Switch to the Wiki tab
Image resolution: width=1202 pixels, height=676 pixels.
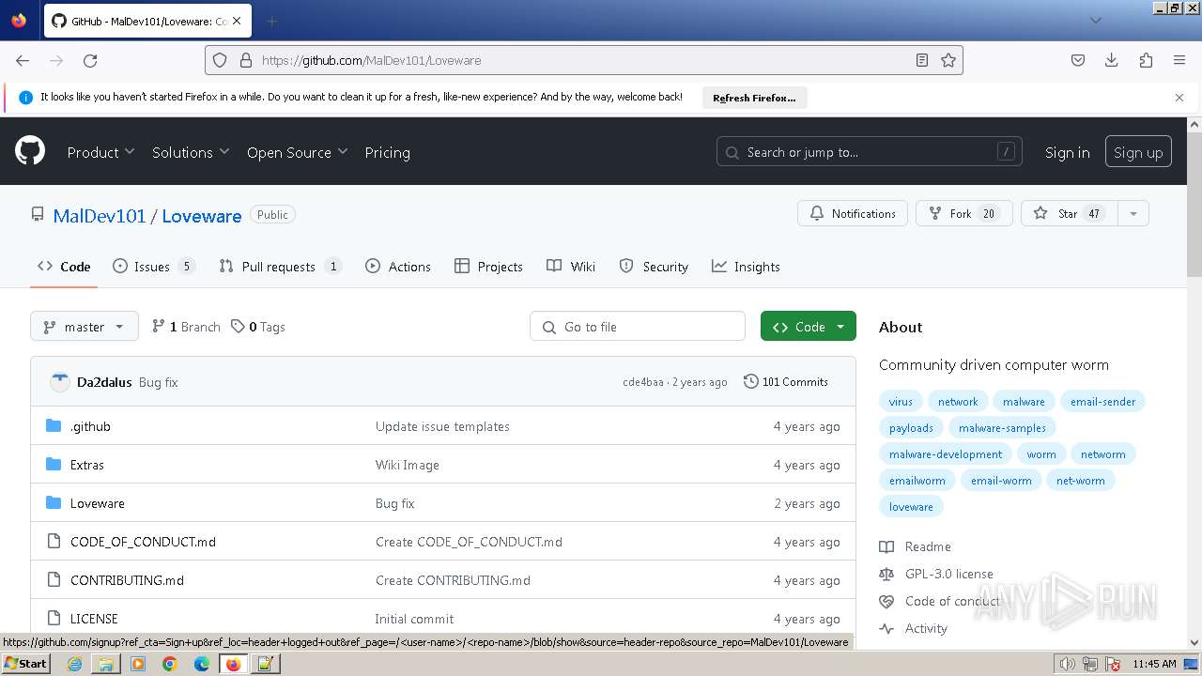tap(571, 267)
